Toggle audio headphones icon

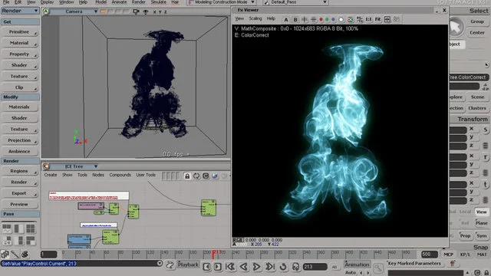tap(295, 267)
